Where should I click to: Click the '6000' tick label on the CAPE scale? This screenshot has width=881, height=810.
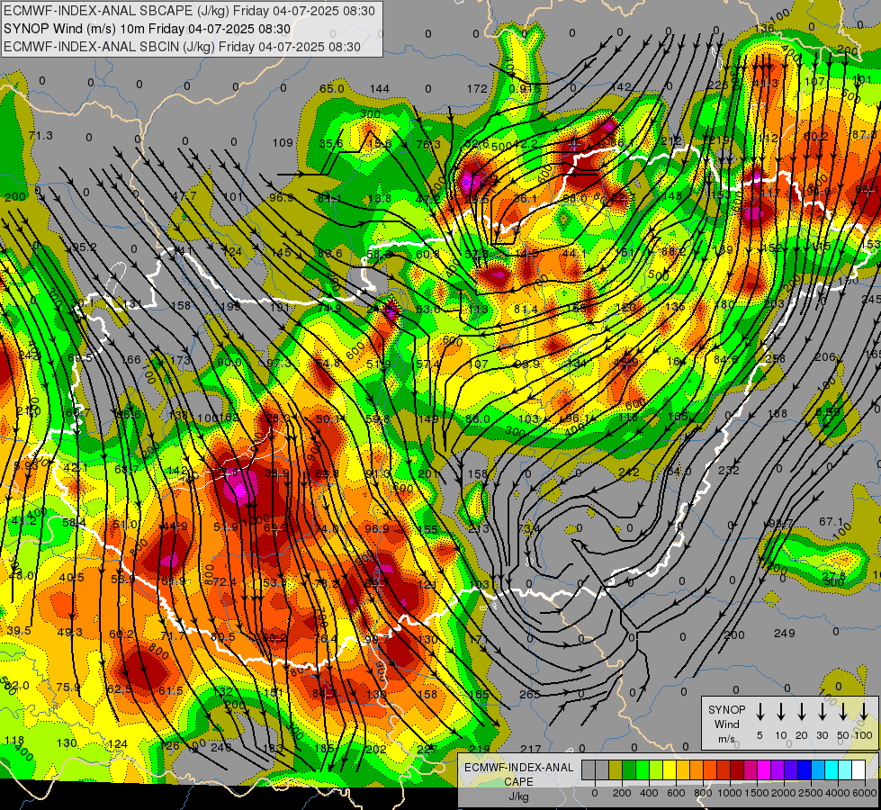click(x=865, y=793)
